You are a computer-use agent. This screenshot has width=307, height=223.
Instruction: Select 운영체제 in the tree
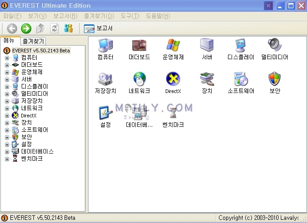tap(32, 72)
